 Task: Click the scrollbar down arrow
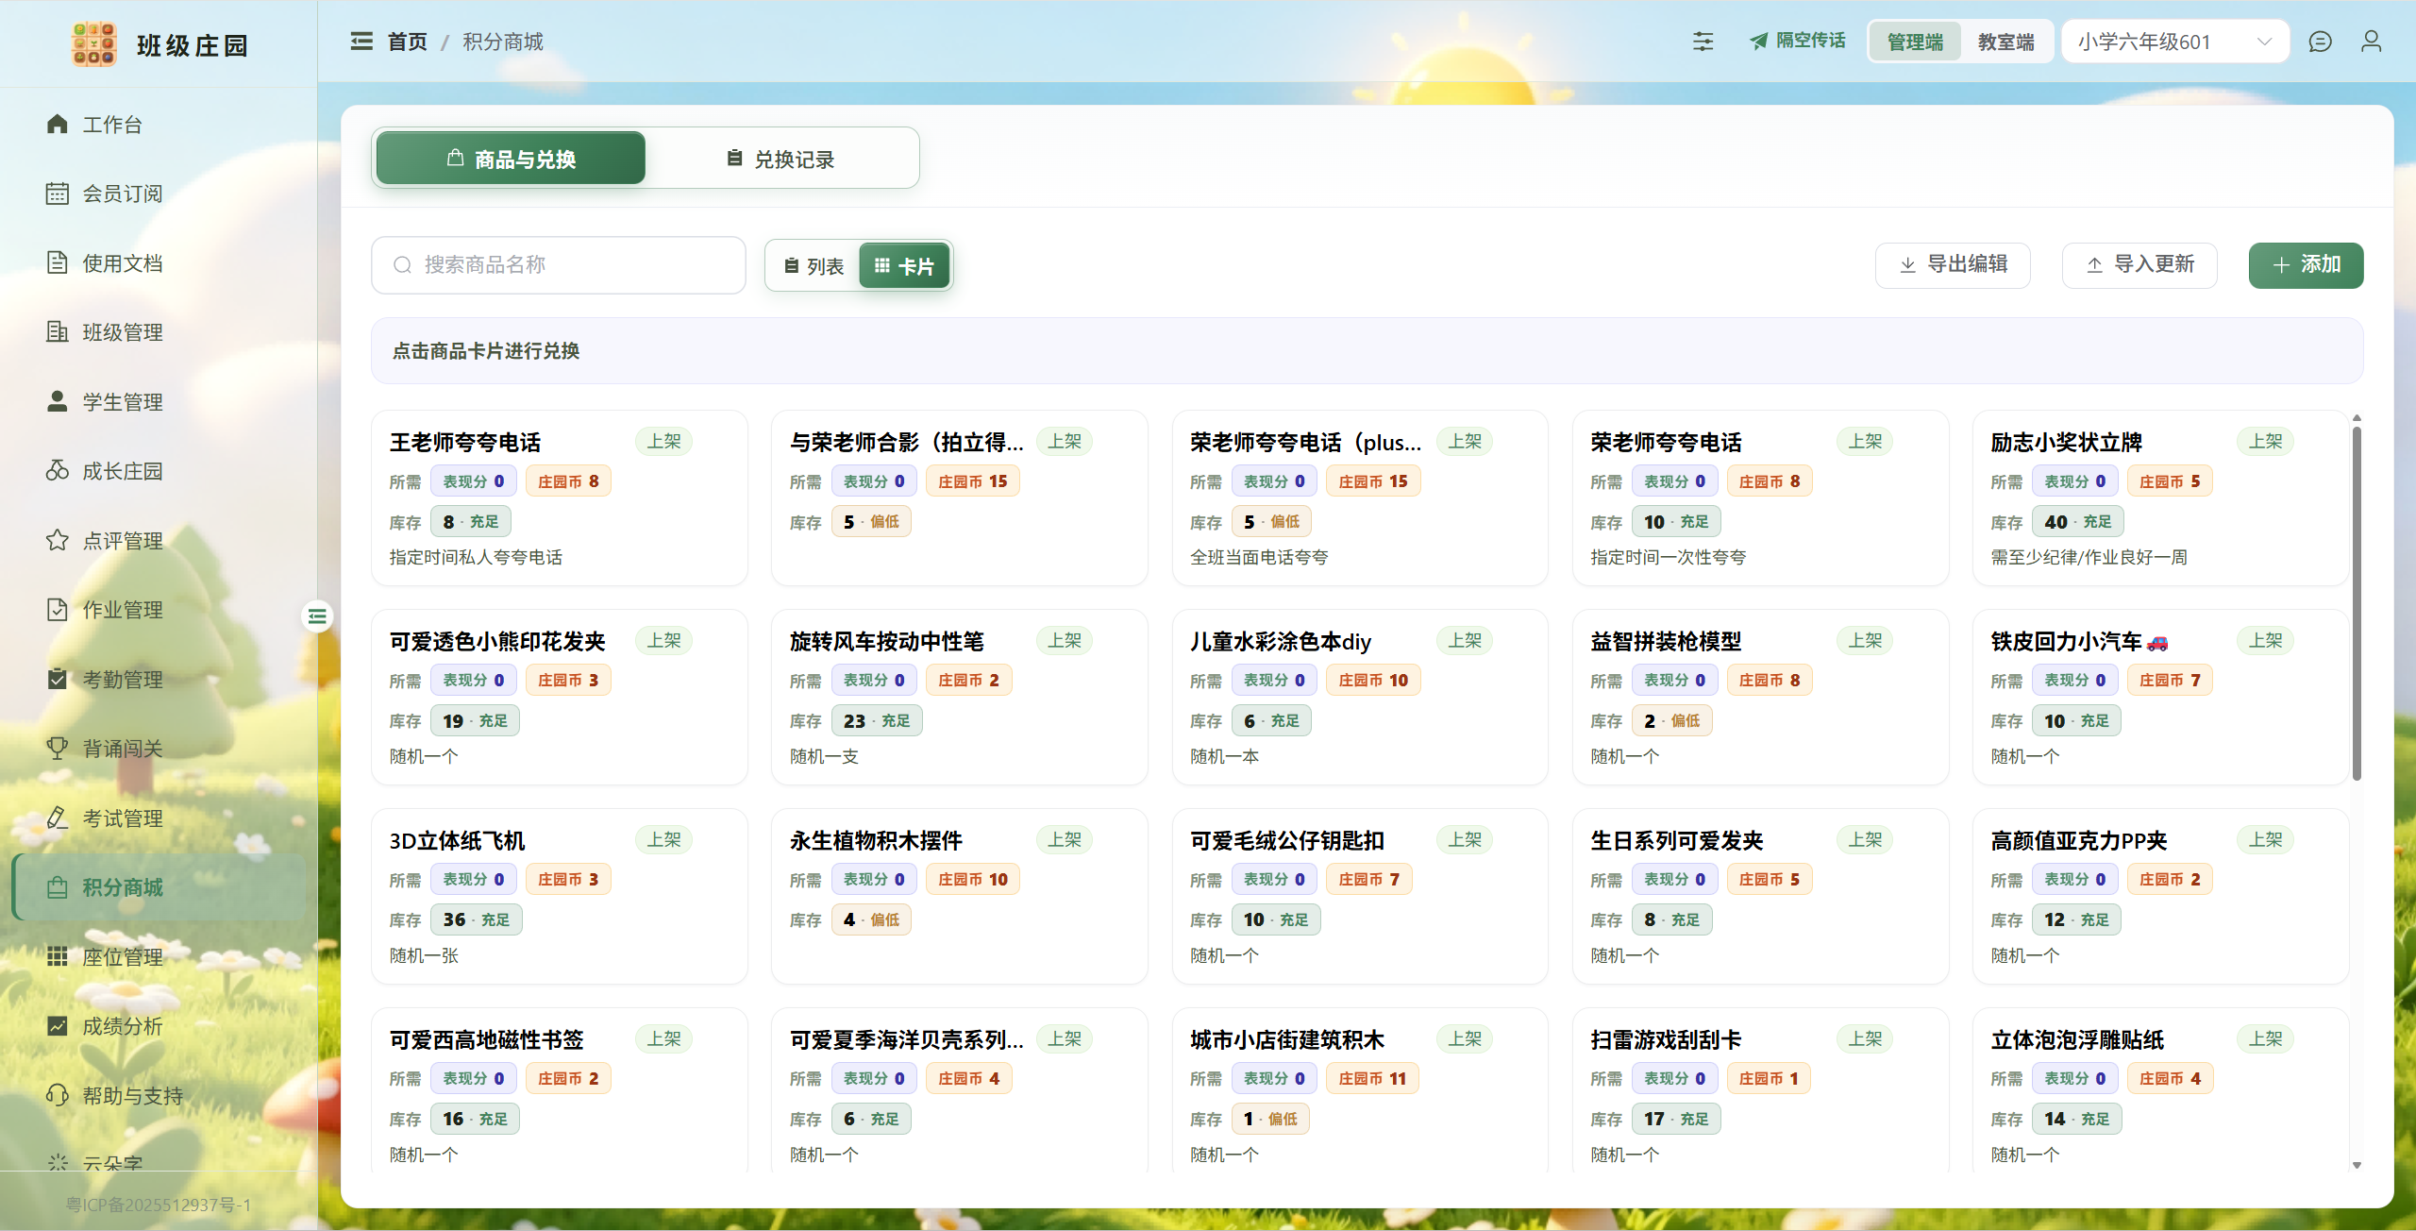[x=2357, y=1165]
